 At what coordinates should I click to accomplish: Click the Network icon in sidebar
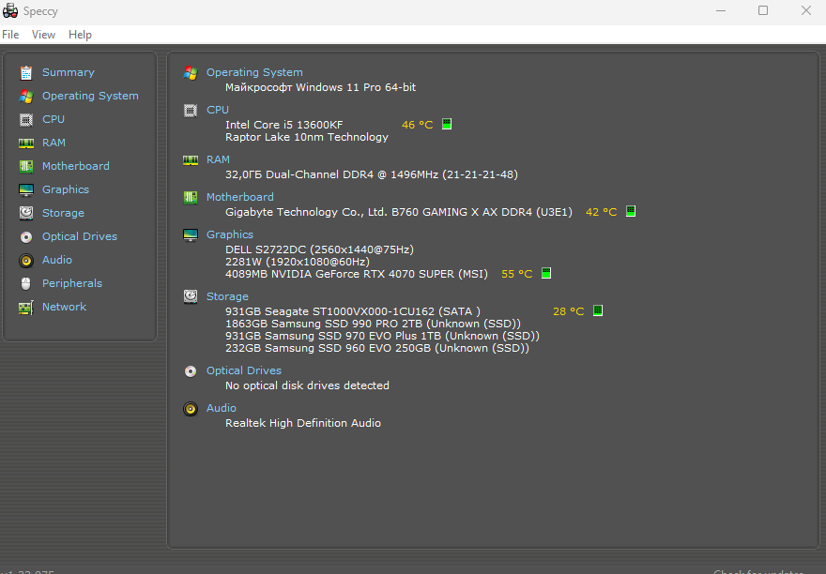tap(25, 307)
